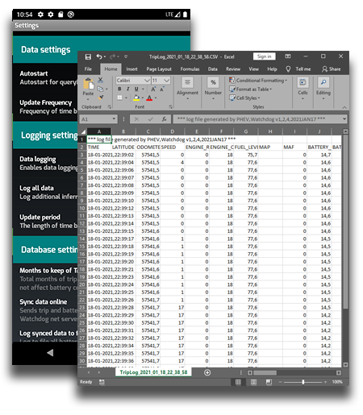Open Cell Styles menu

point(244,98)
